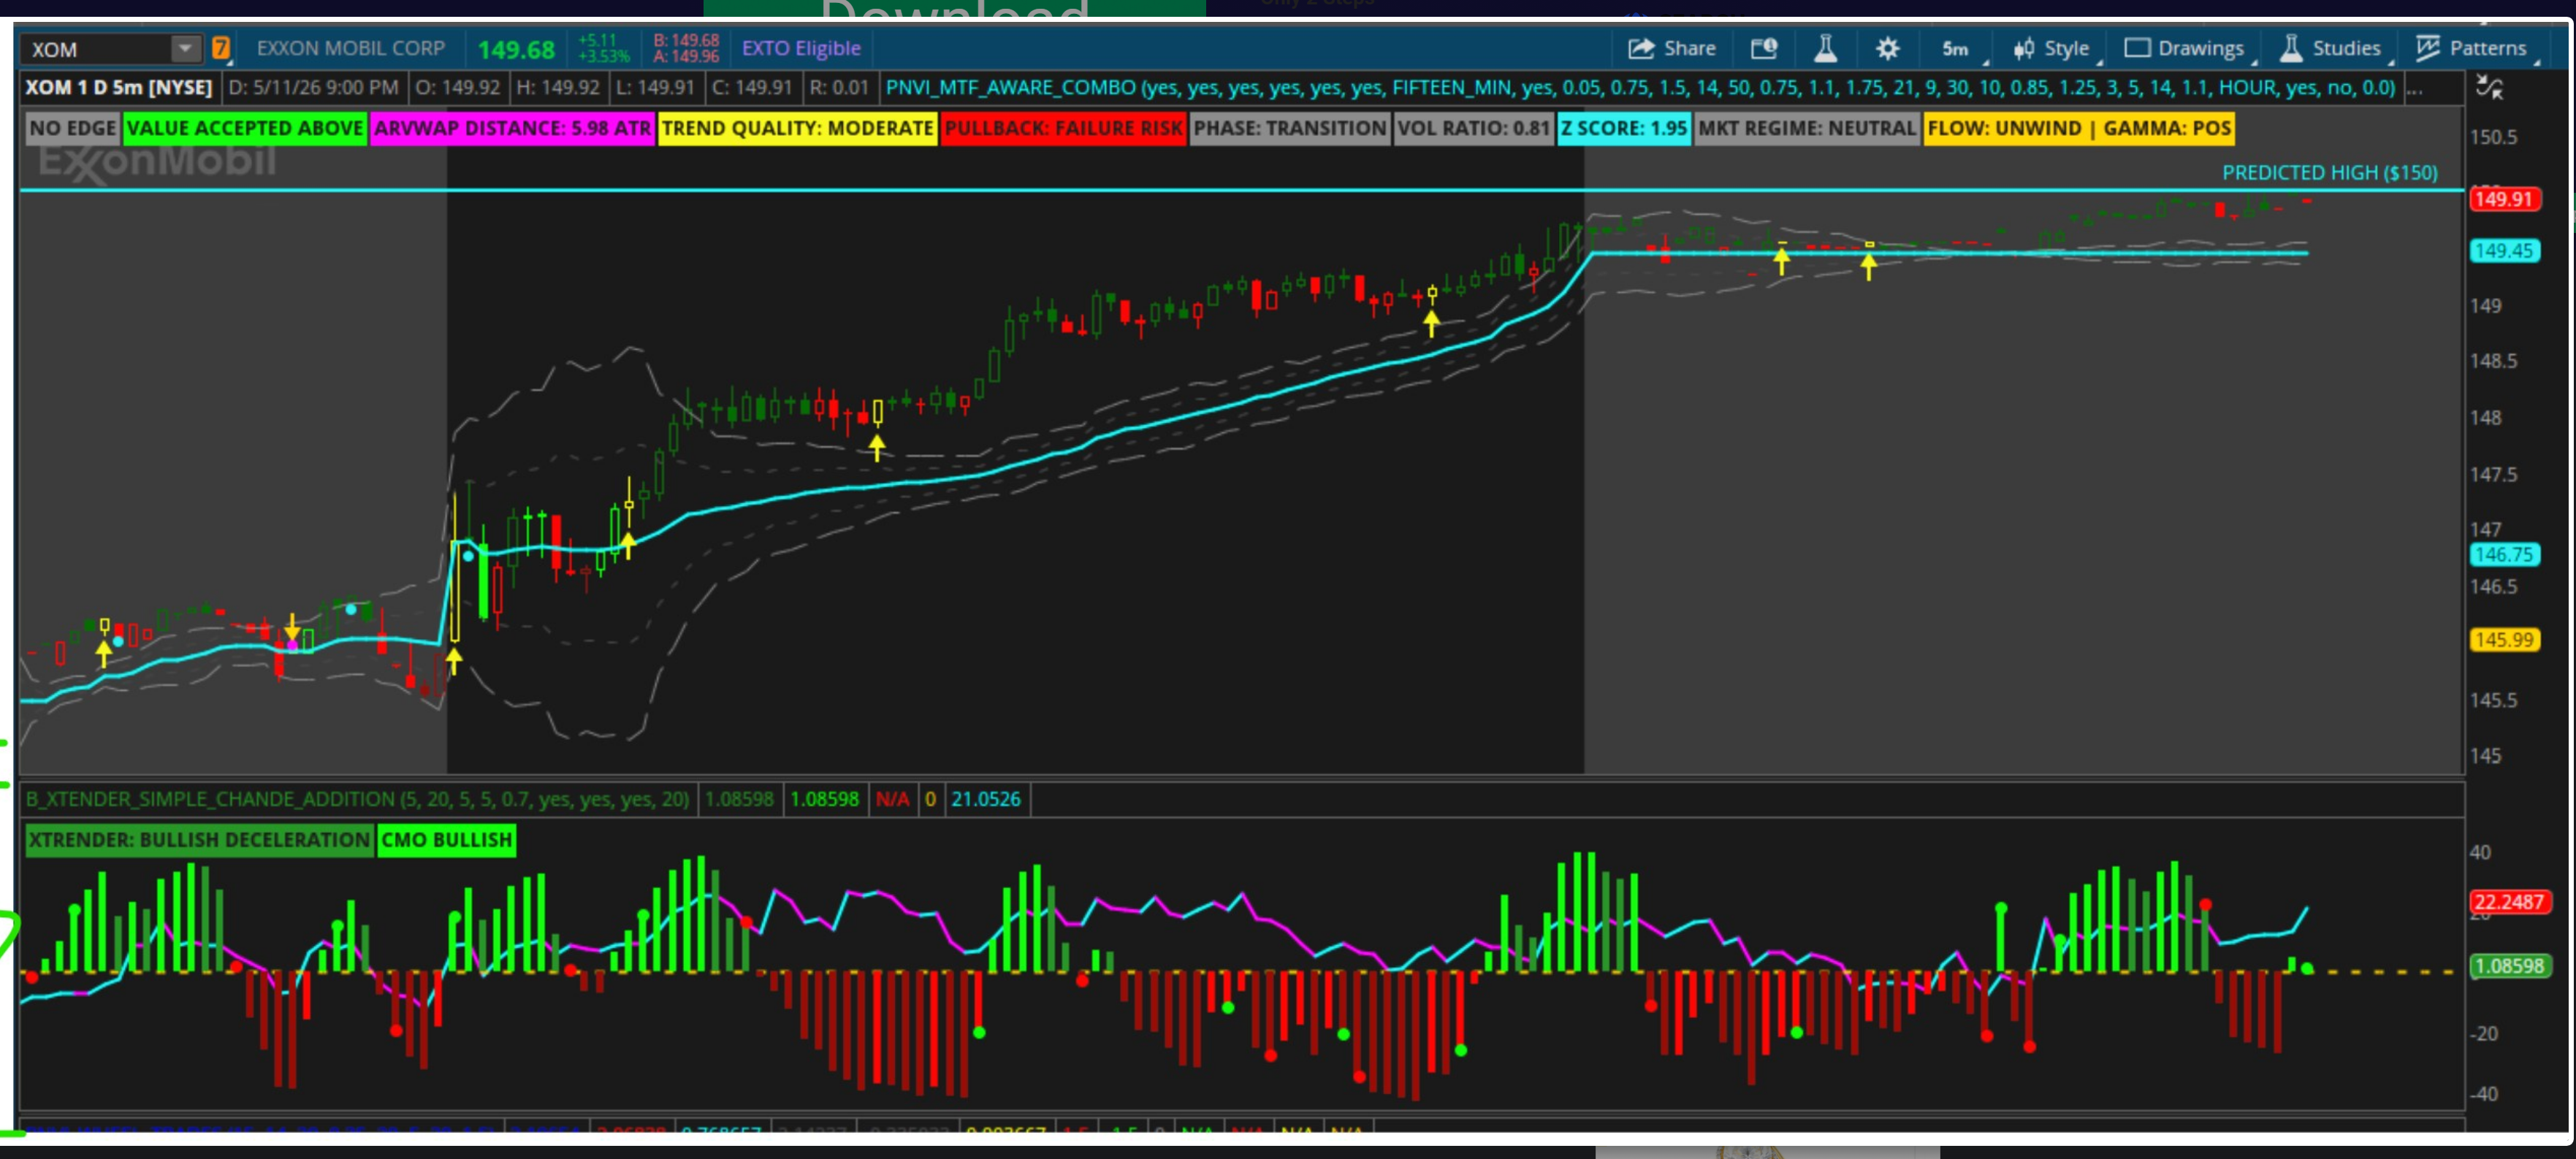Open the symbol selector dropdown arrow
Screen dimensions: 2576x1159
[x=186, y=49]
